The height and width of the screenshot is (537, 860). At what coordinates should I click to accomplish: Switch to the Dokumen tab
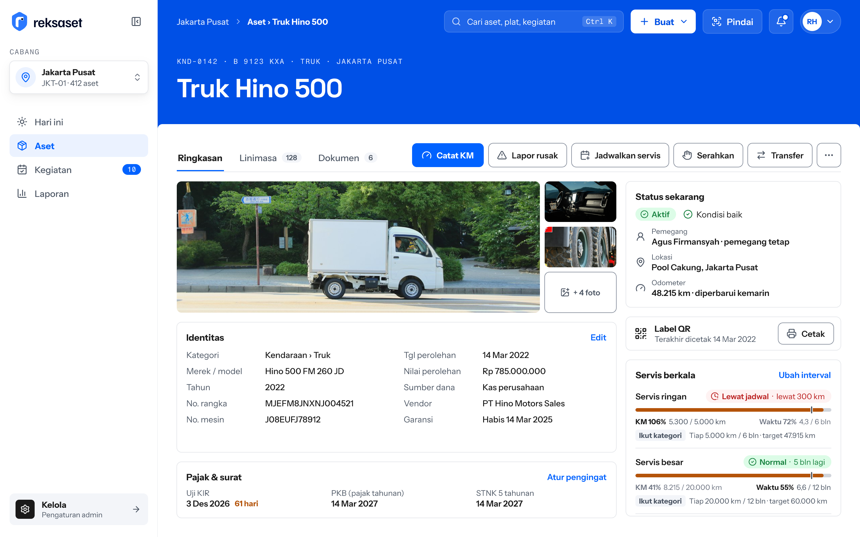click(347, 158)
